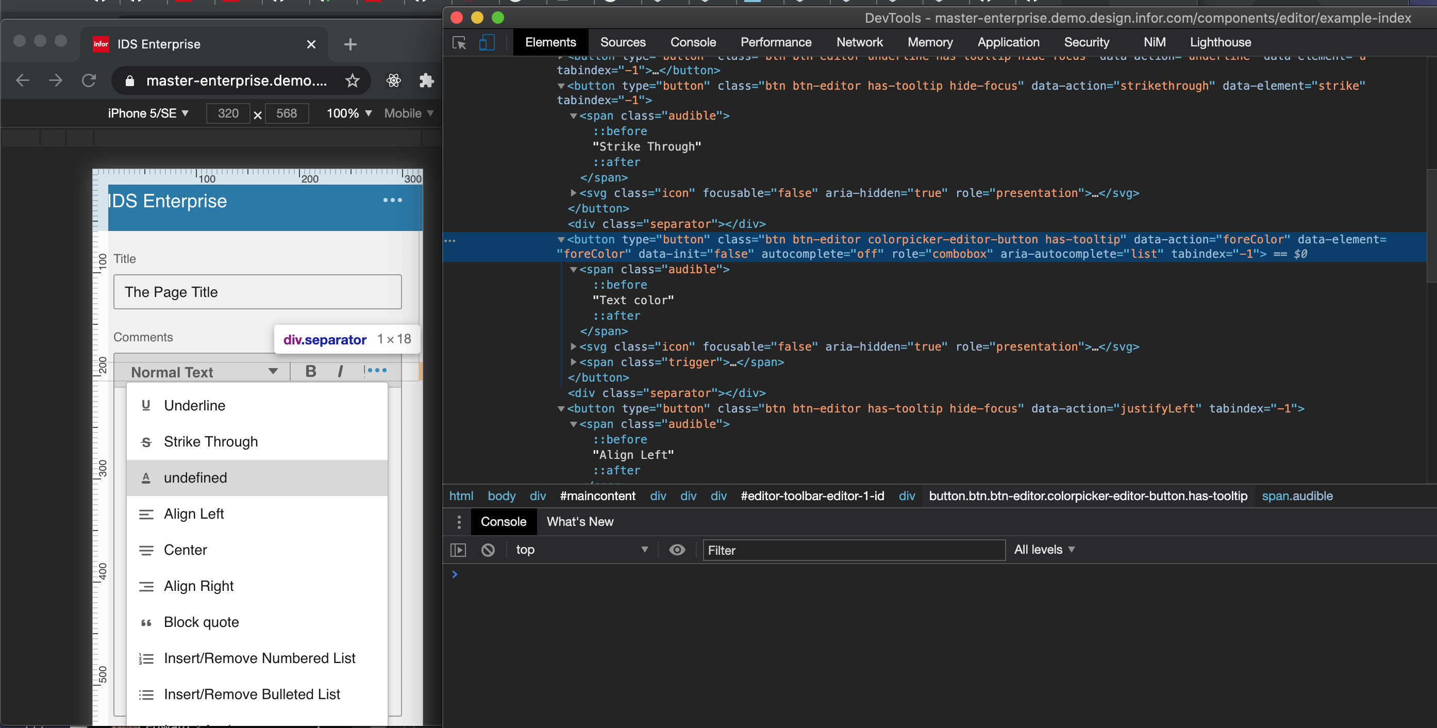Click the console Filter input field
Viewport: 1437px width, 728px height.
(854, 550)
